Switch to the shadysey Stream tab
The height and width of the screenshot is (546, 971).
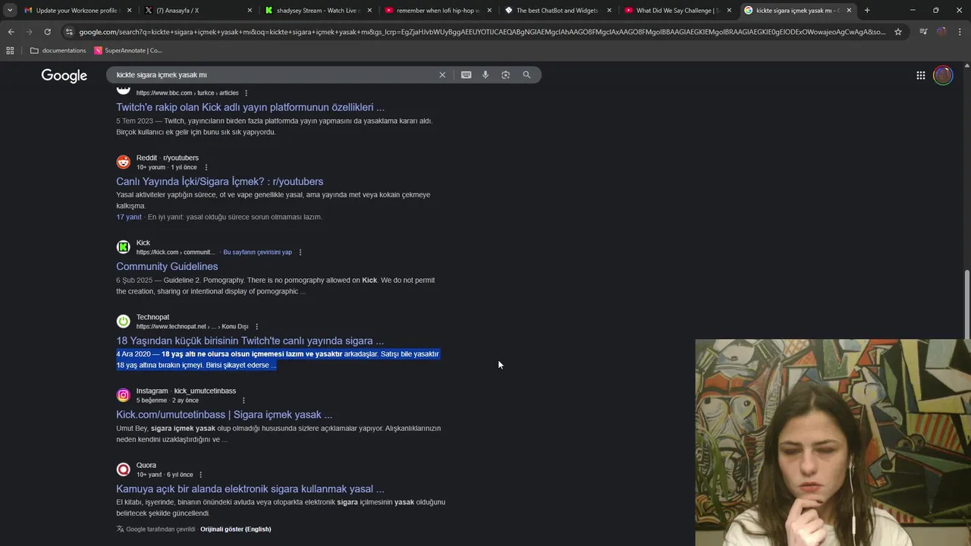click(x=319, y=10)
